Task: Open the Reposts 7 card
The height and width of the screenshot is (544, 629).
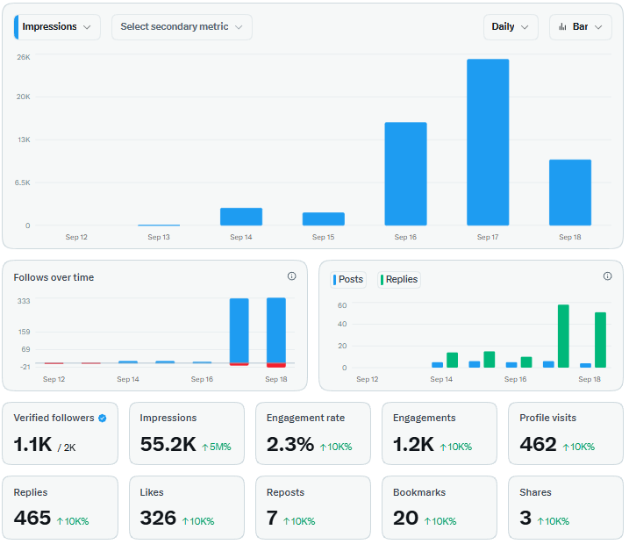Action: point(313,508)
